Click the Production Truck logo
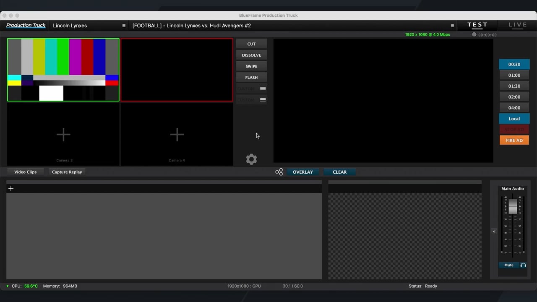 point(26,26)
